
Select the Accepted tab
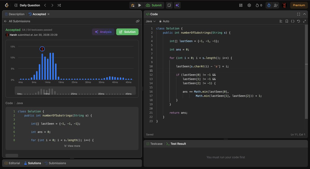pos(37,14)
